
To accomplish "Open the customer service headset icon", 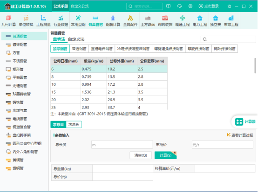I will pos(179,6).
